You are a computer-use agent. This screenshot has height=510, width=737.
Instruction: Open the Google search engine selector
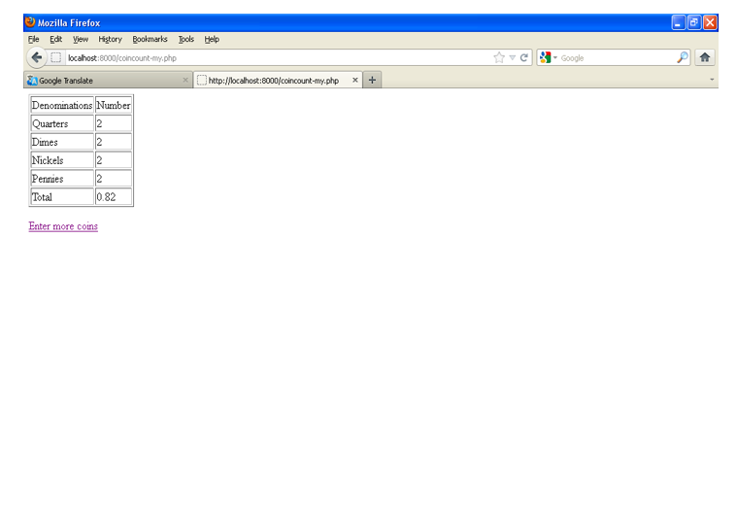(x=549, y=58)
